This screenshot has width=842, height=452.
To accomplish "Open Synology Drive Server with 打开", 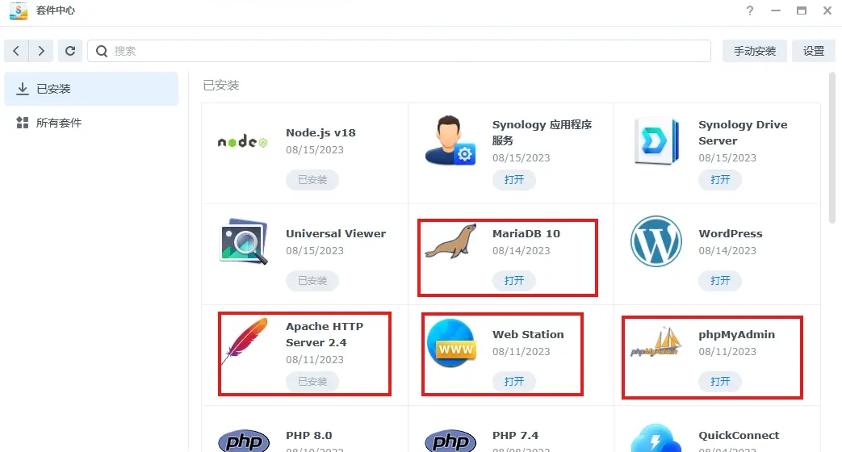I will (720, 180).
